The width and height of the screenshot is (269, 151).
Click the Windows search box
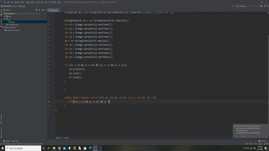pyautogui.click(x=23, y=148)
